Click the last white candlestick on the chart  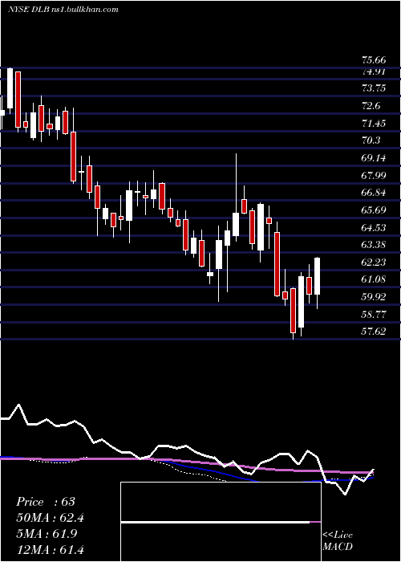coord(318,276)
